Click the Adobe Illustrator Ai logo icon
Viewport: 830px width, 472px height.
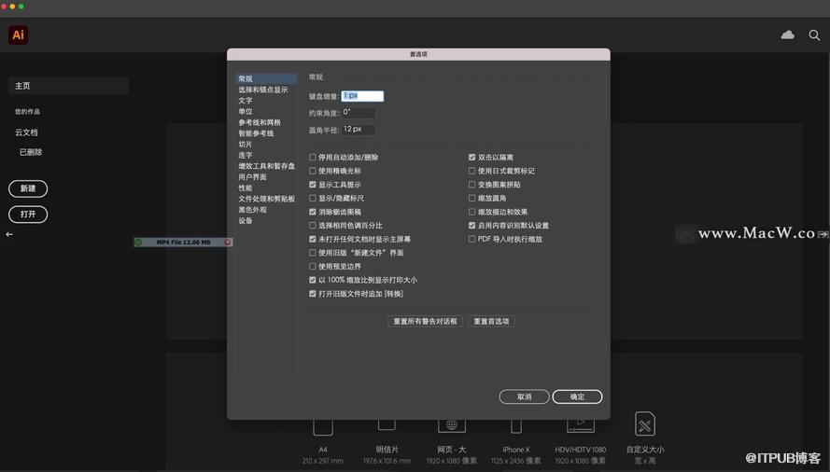18,35
